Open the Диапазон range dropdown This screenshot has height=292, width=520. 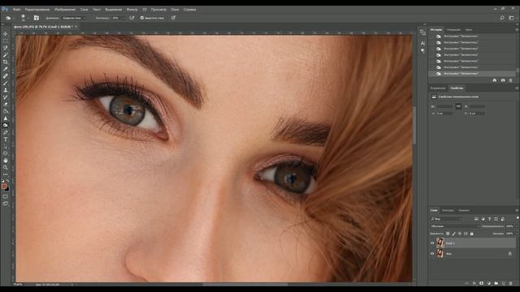74,18
